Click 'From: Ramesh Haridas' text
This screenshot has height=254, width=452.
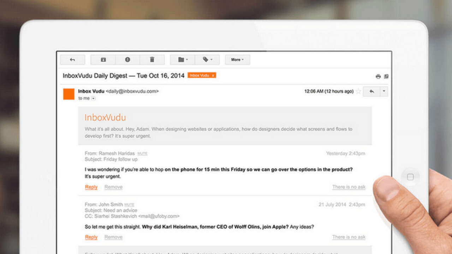[x=110, y=153]
